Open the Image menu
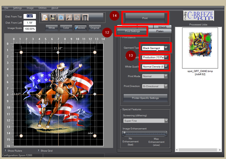 click(30, 8)
